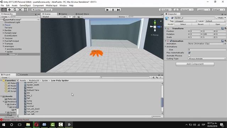Viewport: 227px width, 128px height.
Task: Switch to the Console tab
Action: pyautogui.click(x=23, y=75)
